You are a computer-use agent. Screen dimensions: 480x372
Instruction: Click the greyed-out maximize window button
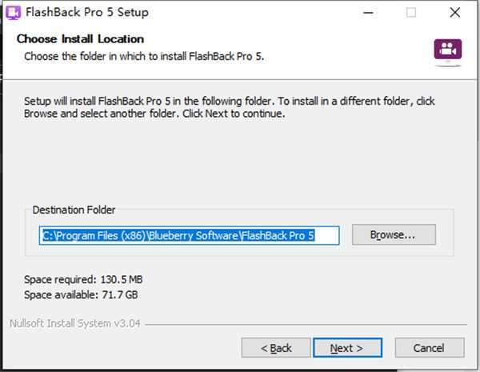411,12
